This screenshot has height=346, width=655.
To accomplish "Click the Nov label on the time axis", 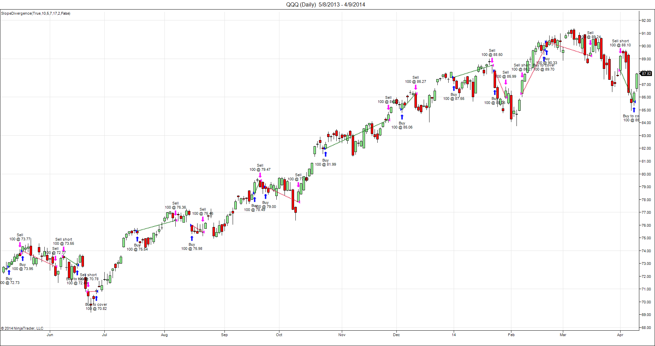I will (342, 335).
